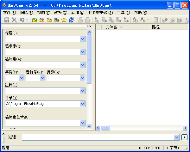Open the 编辑(E) menu
Image resolution: width=190 pixels, height=152 pixels.
pyautogui.click(x=27, y=13)
